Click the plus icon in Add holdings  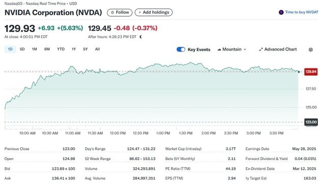pyautogui.click(x=140, y=12)
